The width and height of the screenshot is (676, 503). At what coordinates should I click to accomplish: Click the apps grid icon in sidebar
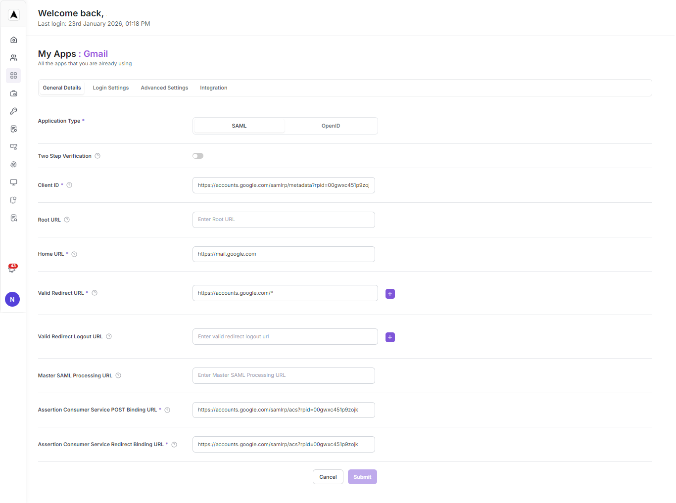pyautogui.click(x=14, y=76)
